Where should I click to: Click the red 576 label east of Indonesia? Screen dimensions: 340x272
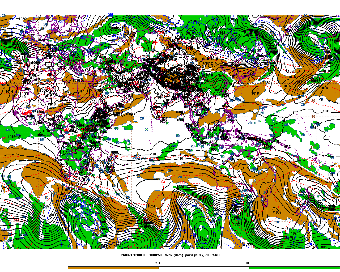tap(278, 132)
